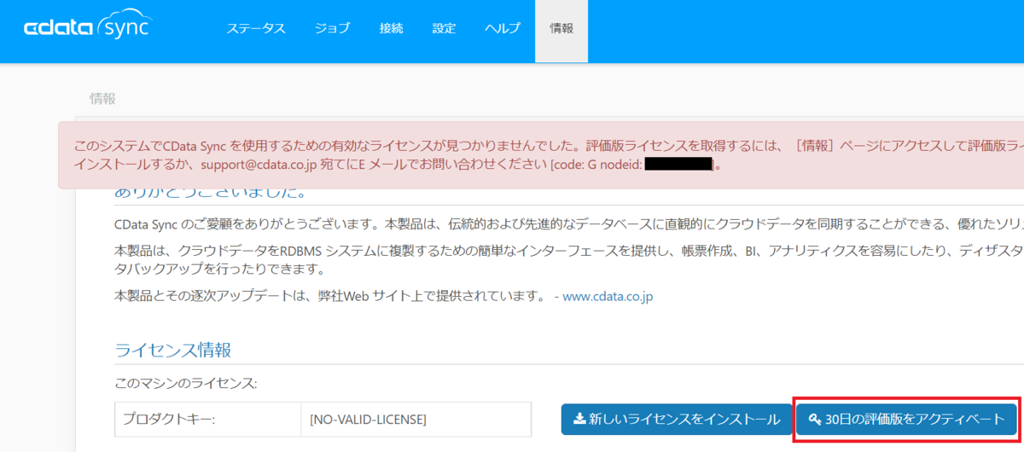The width and height of the screenshot is (1024, 452).
Task: Click the key icon on activate trial button
Action: [x=814, y=419]
